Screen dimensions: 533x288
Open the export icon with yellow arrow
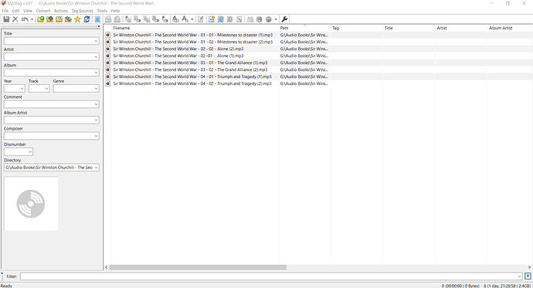[x=212, y=19]
